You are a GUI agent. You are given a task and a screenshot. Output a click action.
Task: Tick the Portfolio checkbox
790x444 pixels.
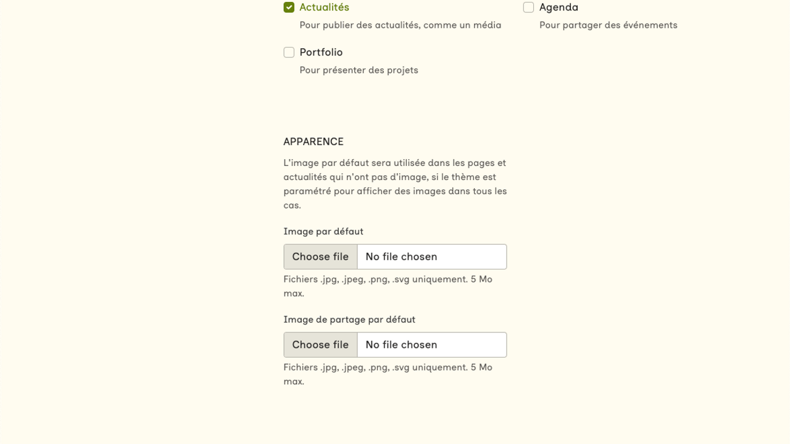[x=289, y=52]
